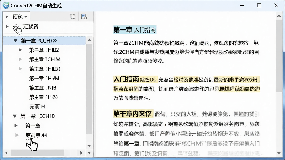Image resolution: width=285 pixels, height=160 pixels.
Task: Expand the 第二章 (HID2 node
Action: [x=20, y=50]
